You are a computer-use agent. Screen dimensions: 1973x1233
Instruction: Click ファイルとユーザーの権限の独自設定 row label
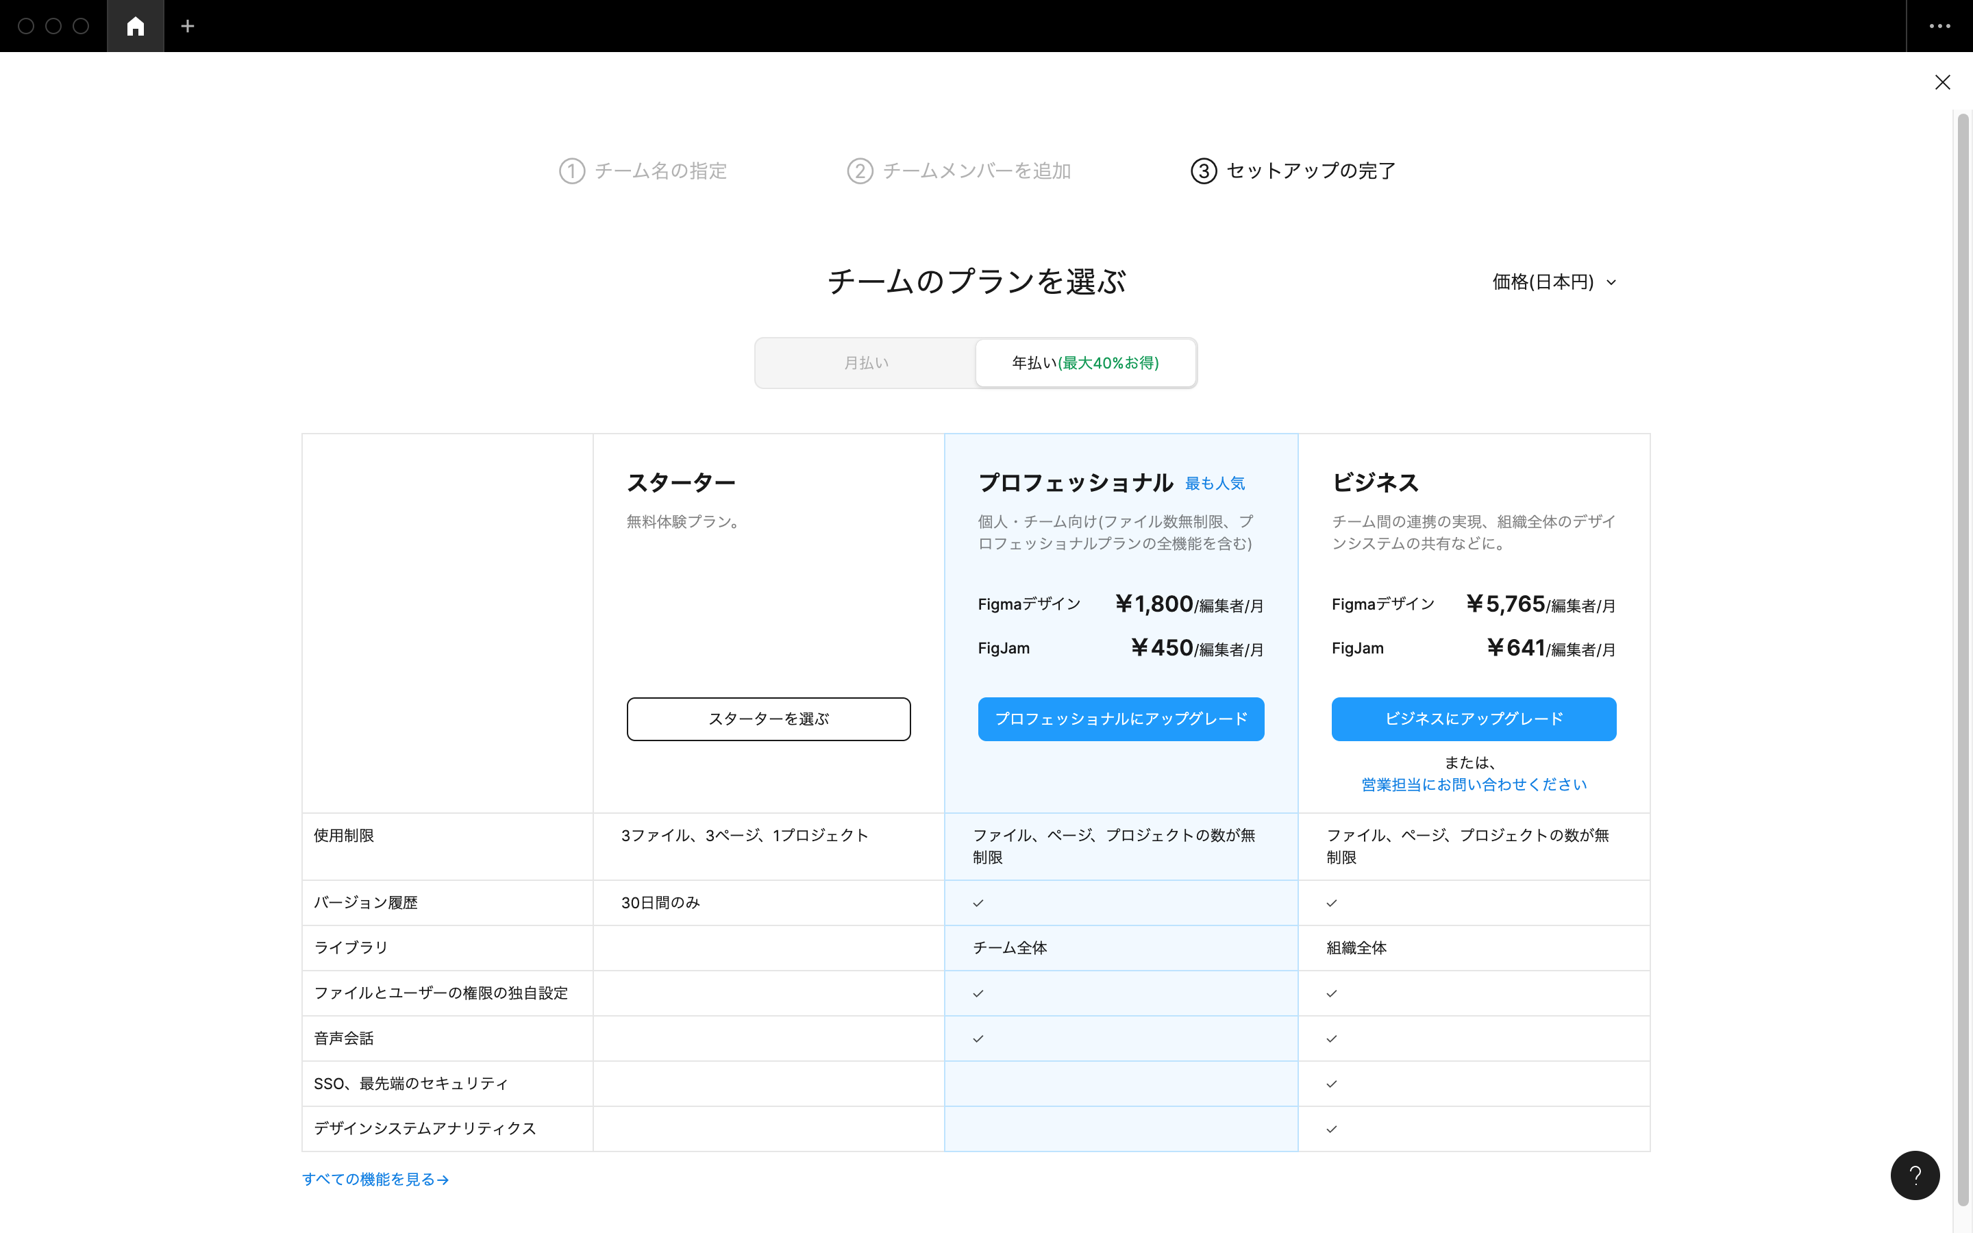(x=440, y=993)
